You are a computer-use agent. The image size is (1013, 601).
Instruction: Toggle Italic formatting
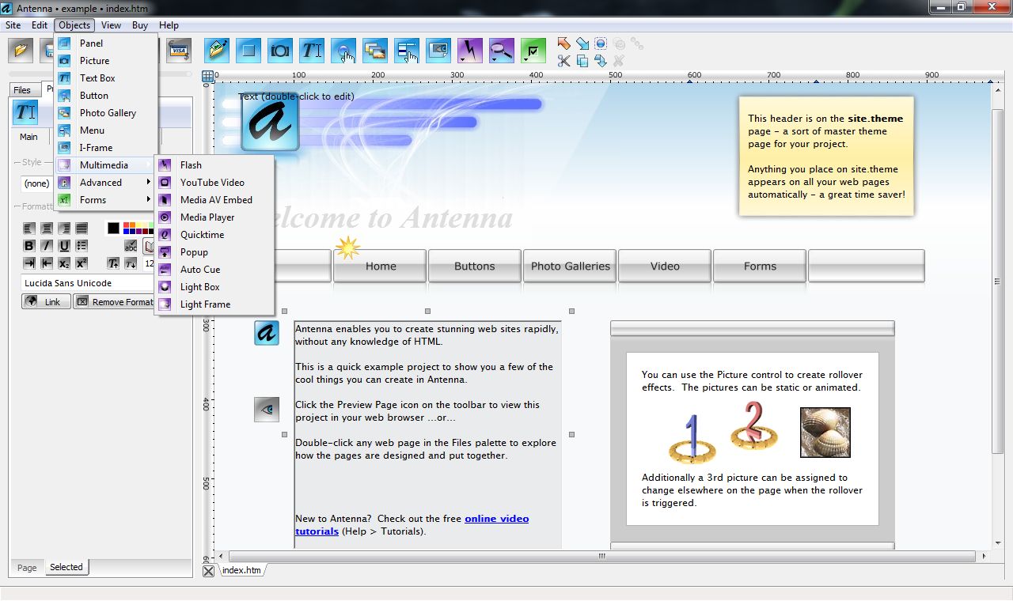pyautogui.click(x=47, y=246)
